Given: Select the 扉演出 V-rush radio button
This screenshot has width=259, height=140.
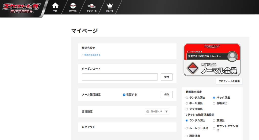Looking at the screenshot, I should [x=214, y=121].
